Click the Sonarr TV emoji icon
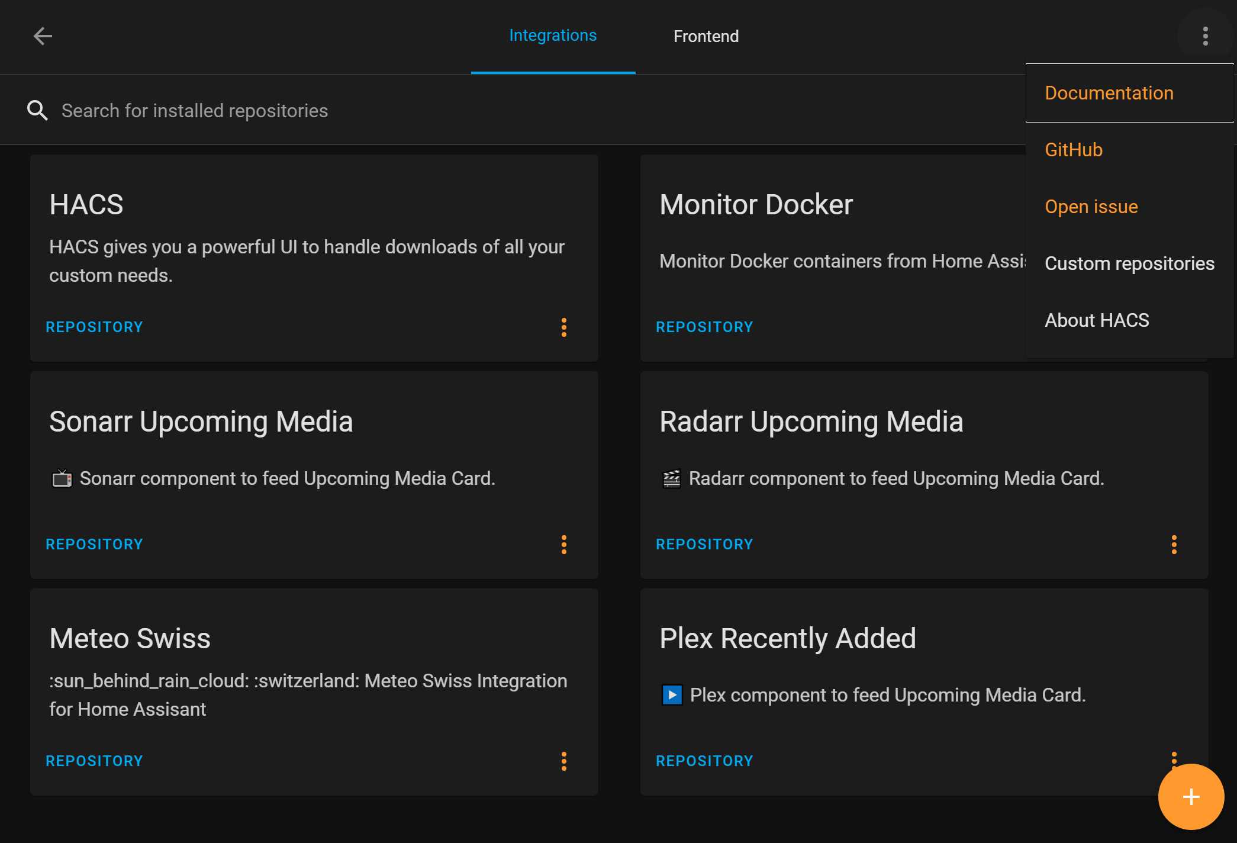The image size is (1237, 843). pos(62,478)
